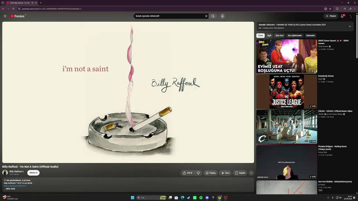The width and height of the screenshot is (358, 201).
Task: Open 'Everybody Knows' Justice League thumbnail
Action: 287,92
